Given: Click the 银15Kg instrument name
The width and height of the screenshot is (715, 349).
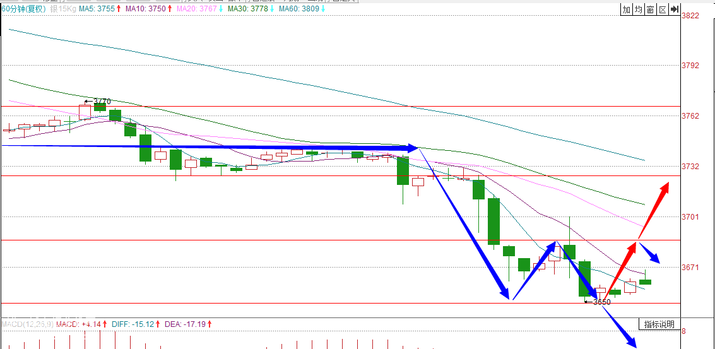Looking at the screenshot, I should point(63,9).
